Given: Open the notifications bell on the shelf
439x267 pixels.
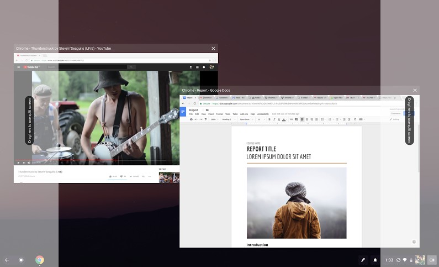Looking at the screenshot, I should 375,260.
